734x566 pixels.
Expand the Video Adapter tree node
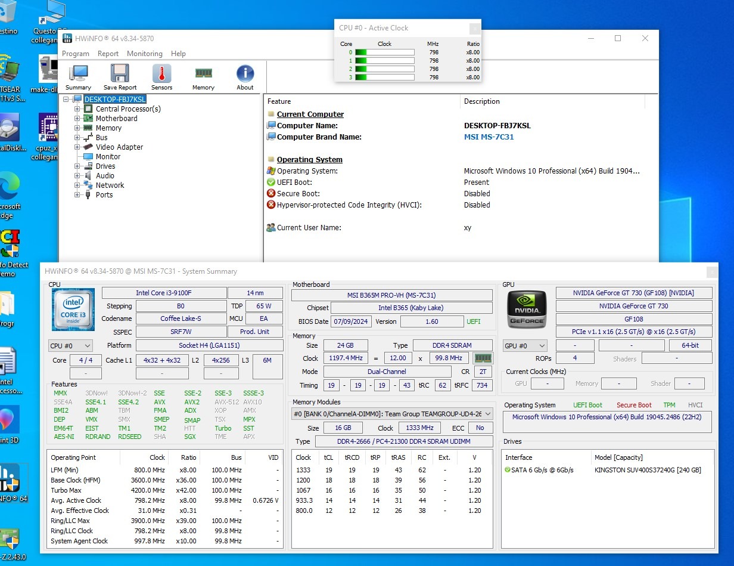click(77, 147)
